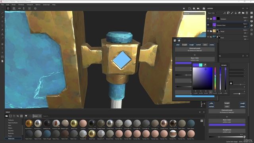This screenshot has width=254, height=143.
Task: Toggle the metal channel in floating popup
Action: click(x=198, y=45)
